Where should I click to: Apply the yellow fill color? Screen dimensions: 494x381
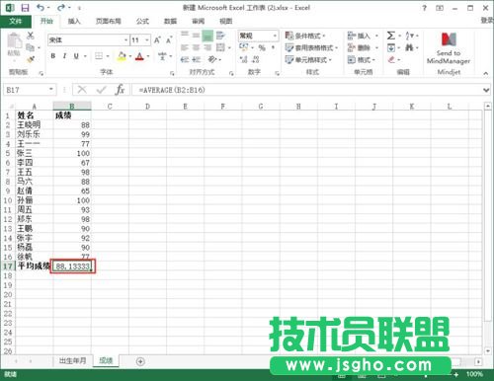(122, 56)
